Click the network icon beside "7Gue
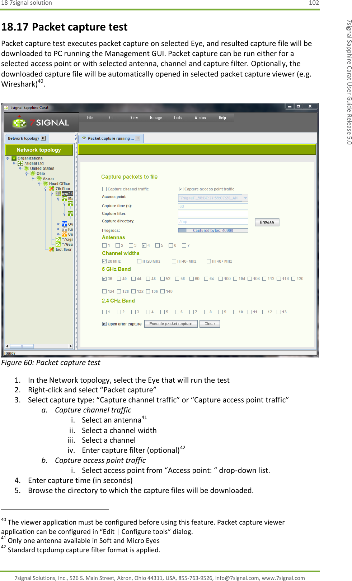This screenshot has height=581, width=352. coord(58,244)
